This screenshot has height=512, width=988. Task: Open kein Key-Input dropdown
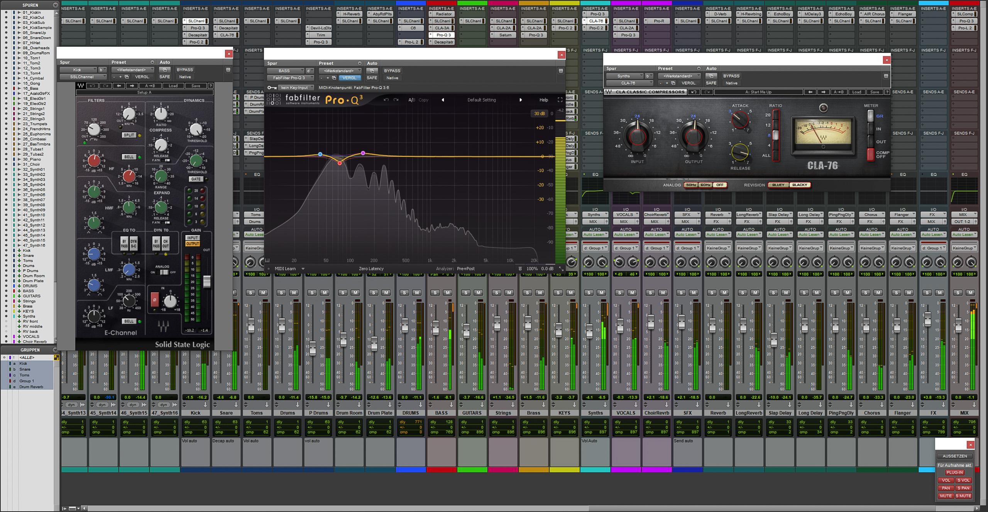point(296,88)
